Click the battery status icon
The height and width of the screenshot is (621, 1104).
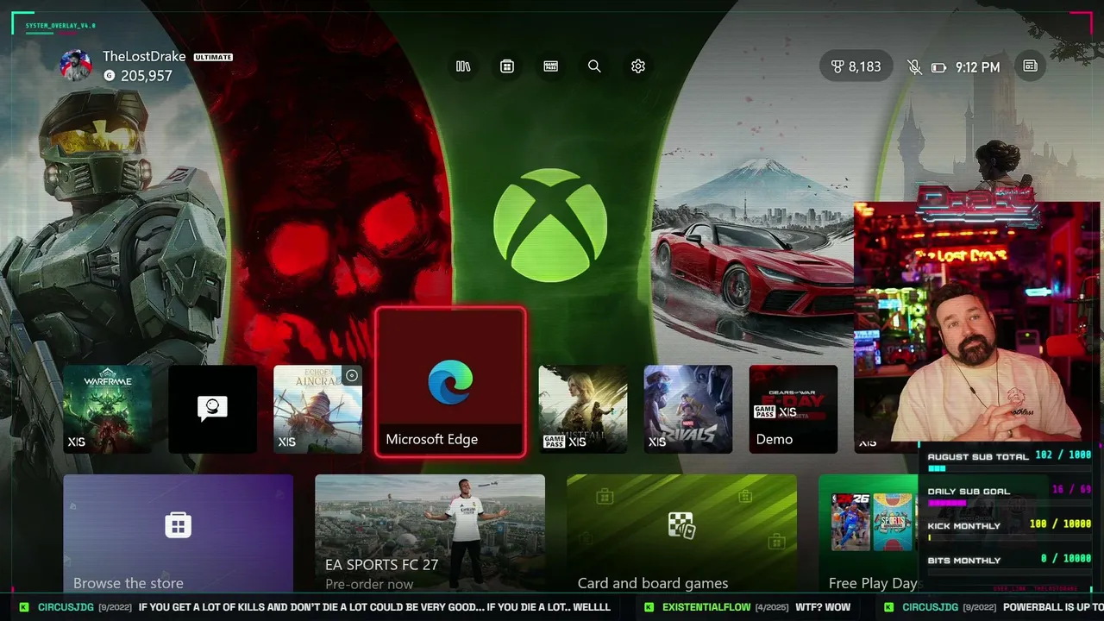tap(939, 67)
